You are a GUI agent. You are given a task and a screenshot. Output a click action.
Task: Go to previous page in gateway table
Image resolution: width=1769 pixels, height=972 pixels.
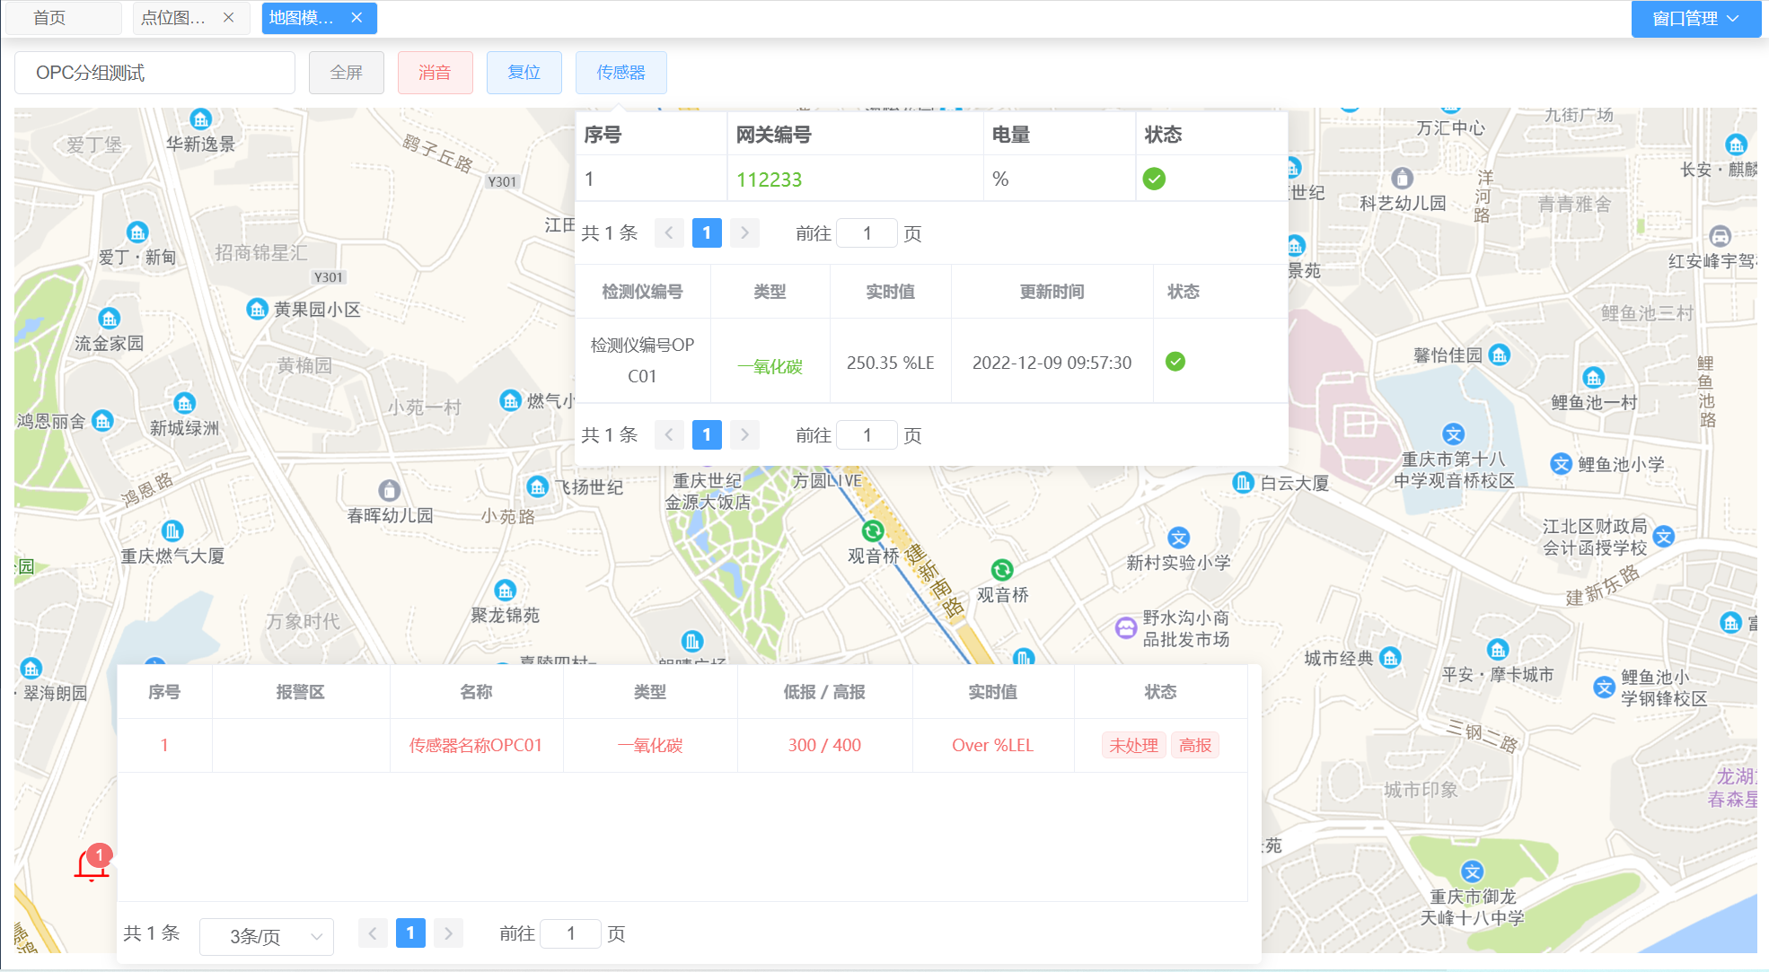(x=669, y=233)
